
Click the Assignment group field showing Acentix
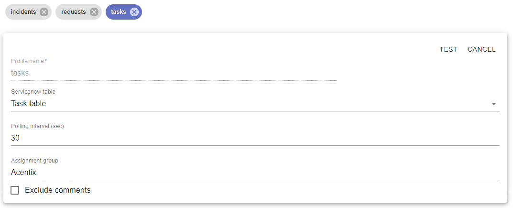(255, 172)
